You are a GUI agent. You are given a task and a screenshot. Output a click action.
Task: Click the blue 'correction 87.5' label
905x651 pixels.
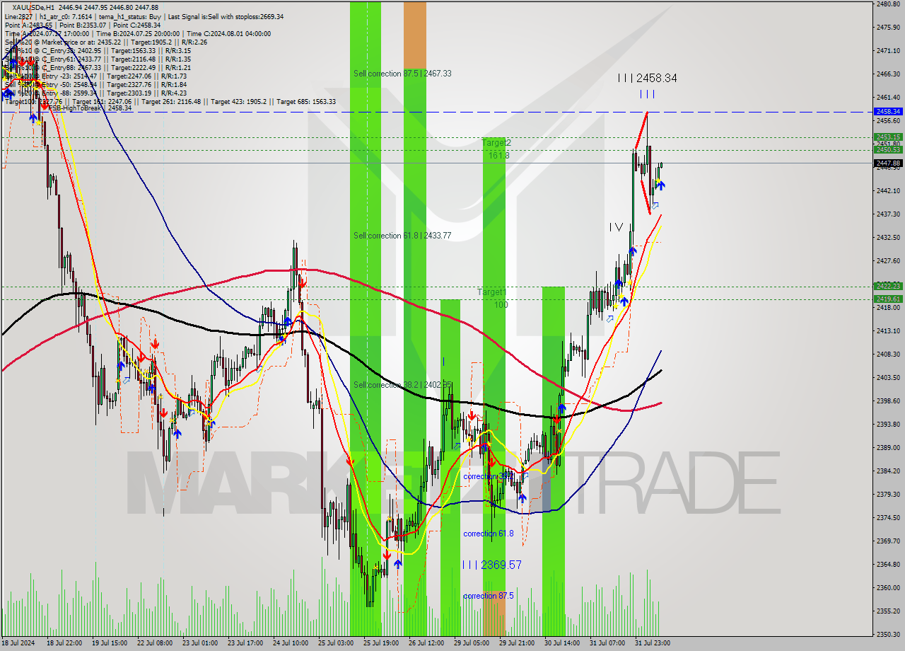488,596
